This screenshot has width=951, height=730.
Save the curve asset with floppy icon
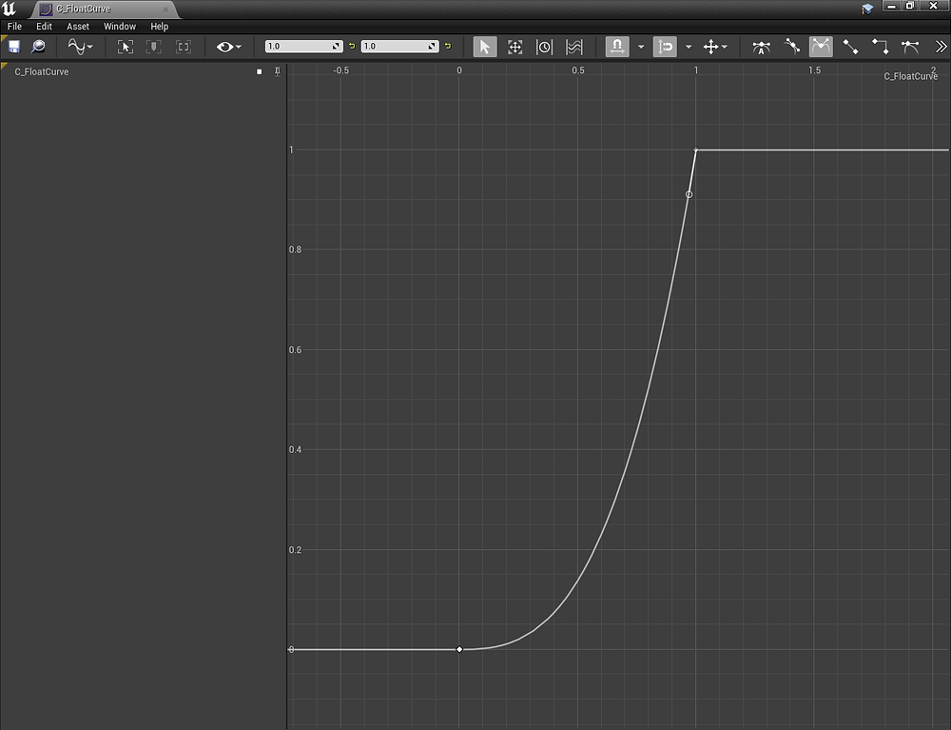point(13,47)
